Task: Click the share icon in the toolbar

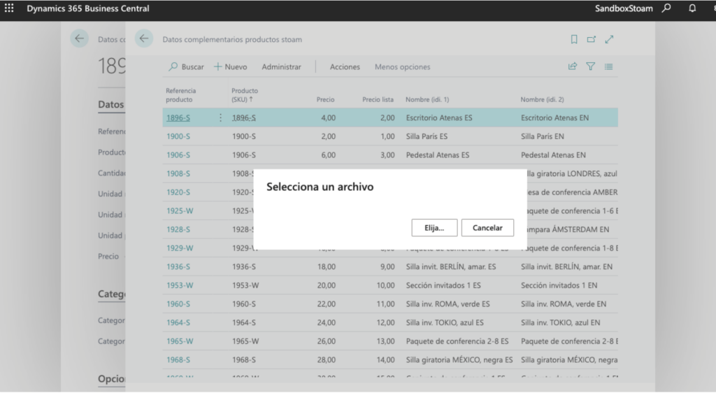Action: (x=573, y=66)
